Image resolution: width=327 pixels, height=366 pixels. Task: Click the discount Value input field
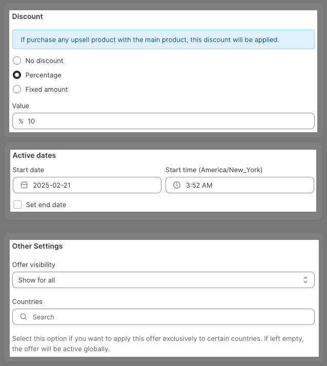tap(163, 121)
